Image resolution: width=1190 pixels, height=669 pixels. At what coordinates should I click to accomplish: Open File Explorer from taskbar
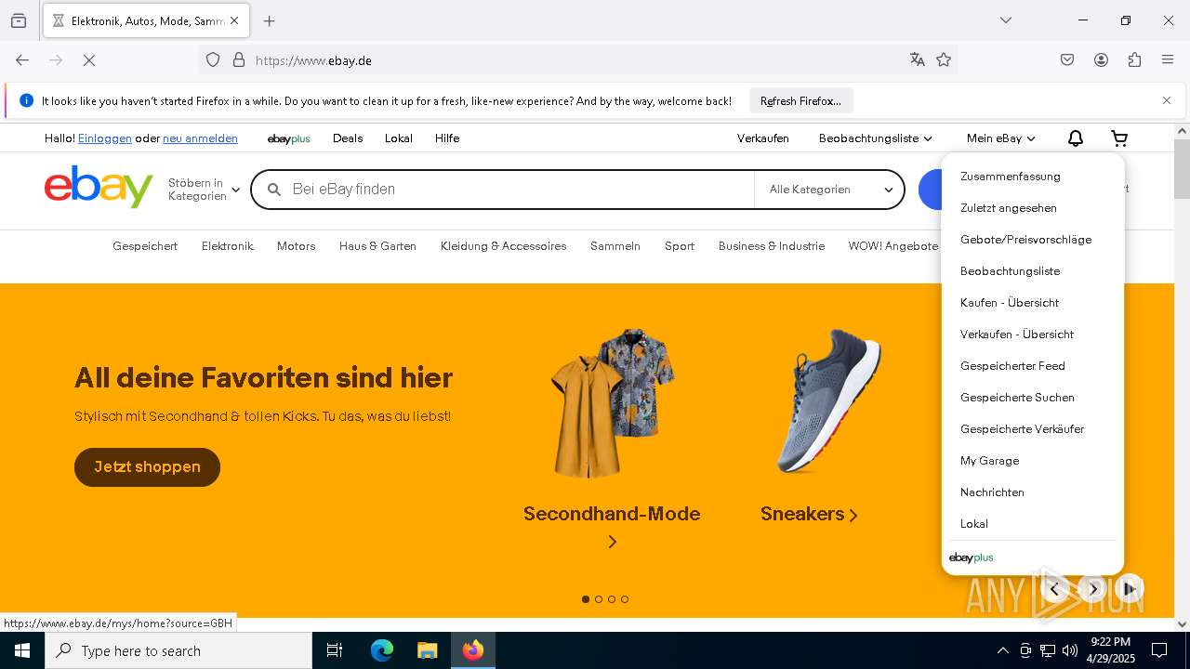click(427, 650)
